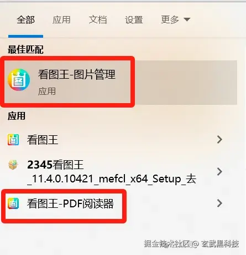246x255 pixels.
Task: Switch to the 文档 tab
Action: (98, 19)
